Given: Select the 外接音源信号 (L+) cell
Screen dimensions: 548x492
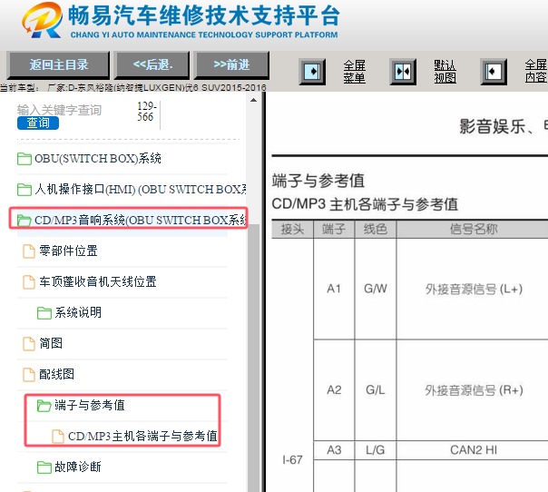Looking at the screenshot, I should click(x=474, y=290).
